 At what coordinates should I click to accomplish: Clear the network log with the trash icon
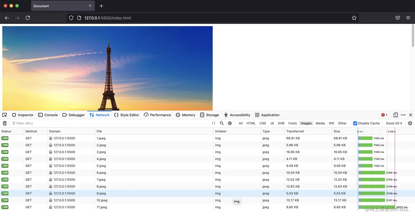[x=5, y=123]
